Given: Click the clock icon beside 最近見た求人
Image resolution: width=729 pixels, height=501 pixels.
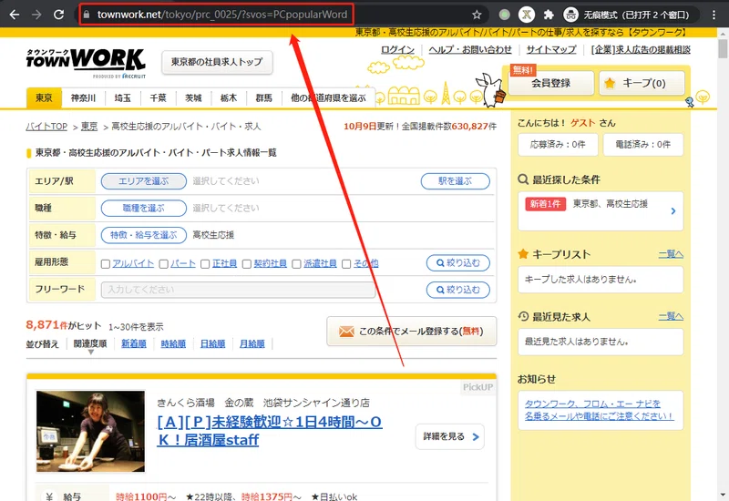Looking at the screenshot, I should pos(523,316).
